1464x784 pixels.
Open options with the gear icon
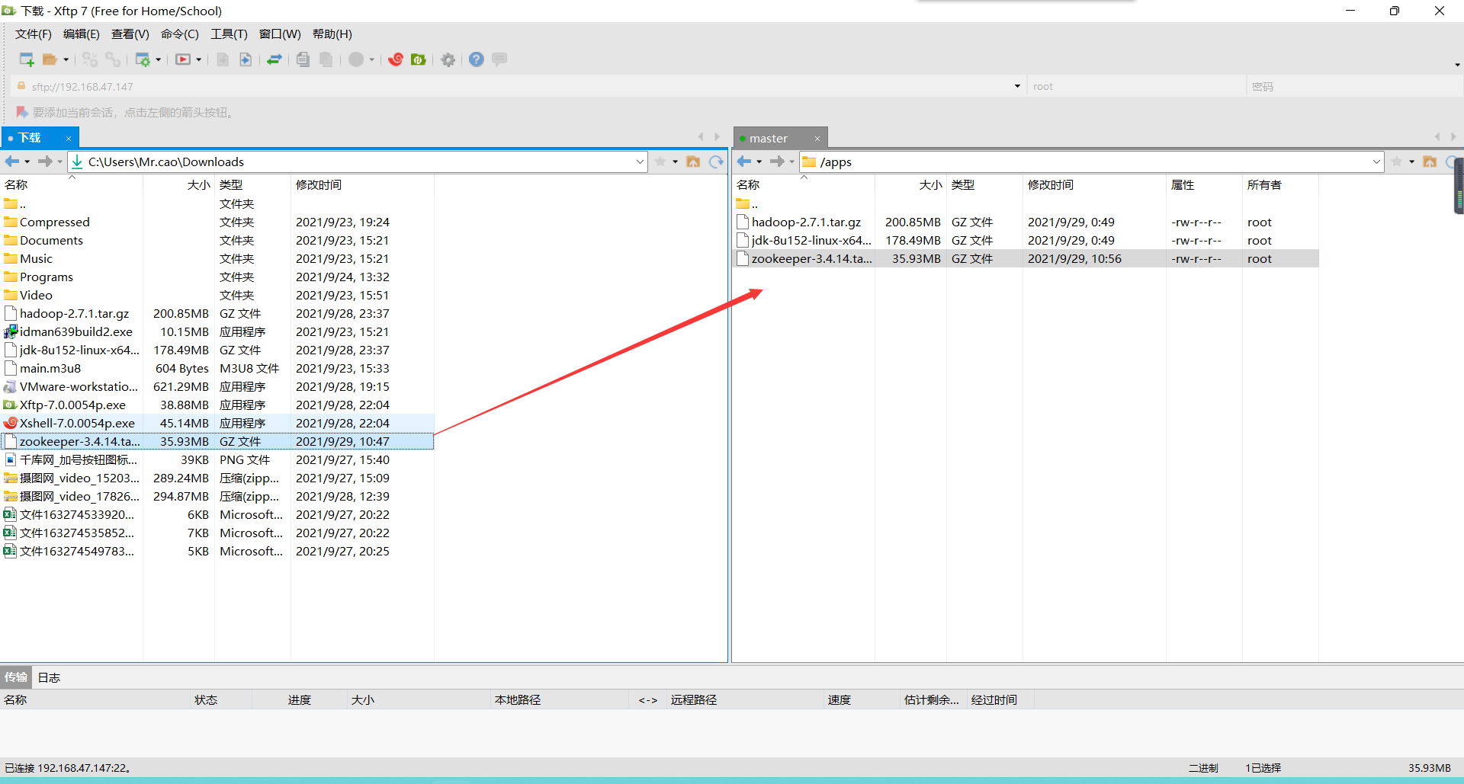point(448,59)
